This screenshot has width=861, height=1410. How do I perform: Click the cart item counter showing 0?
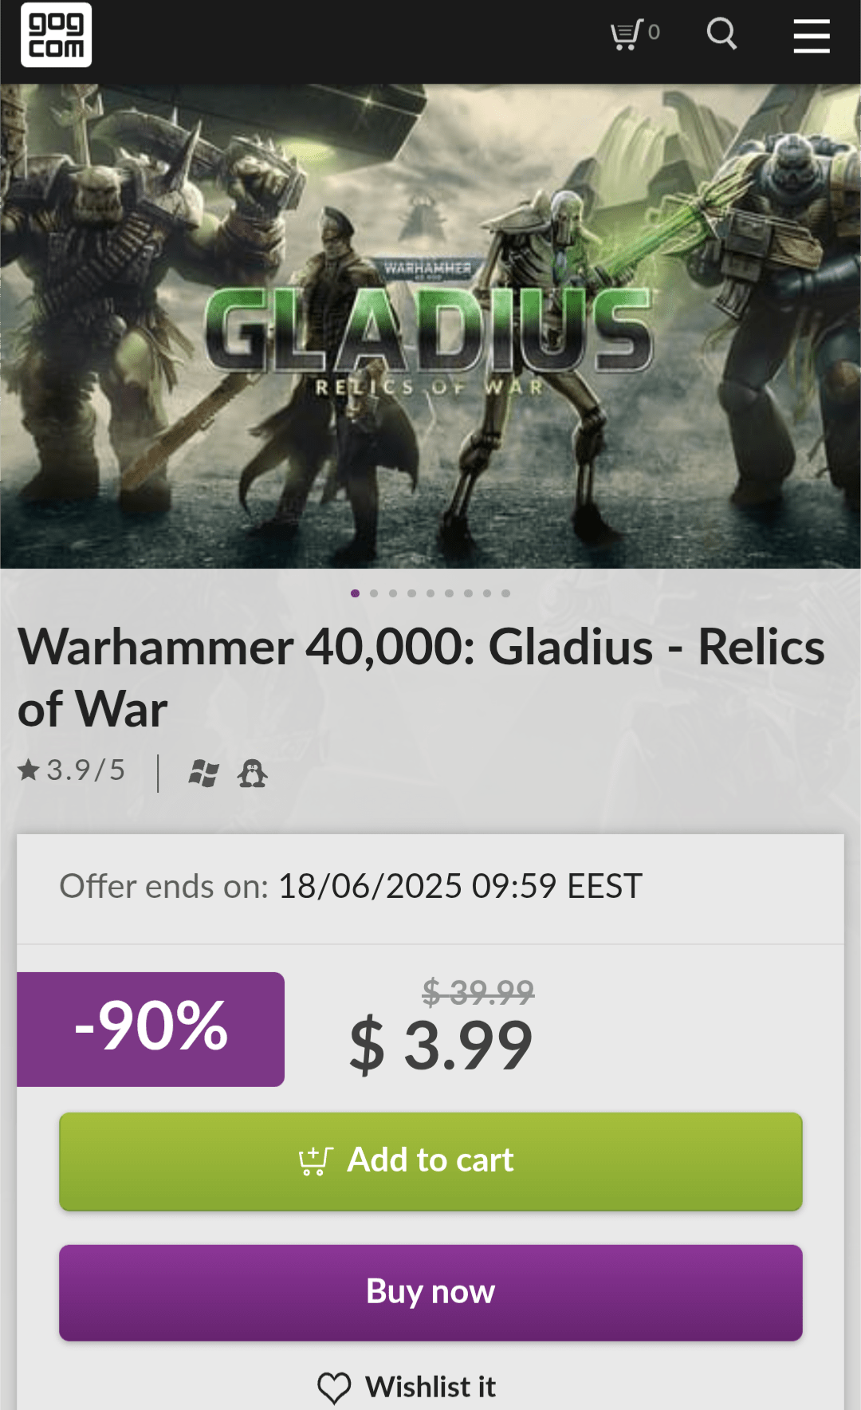click(x=654, y=30)
